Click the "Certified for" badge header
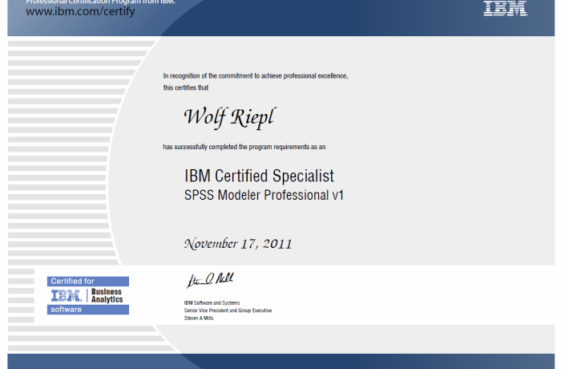561x369 pixels. pos(88,282)
